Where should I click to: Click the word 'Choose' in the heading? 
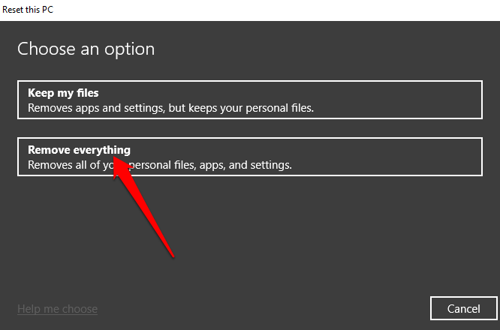(43, 49)
